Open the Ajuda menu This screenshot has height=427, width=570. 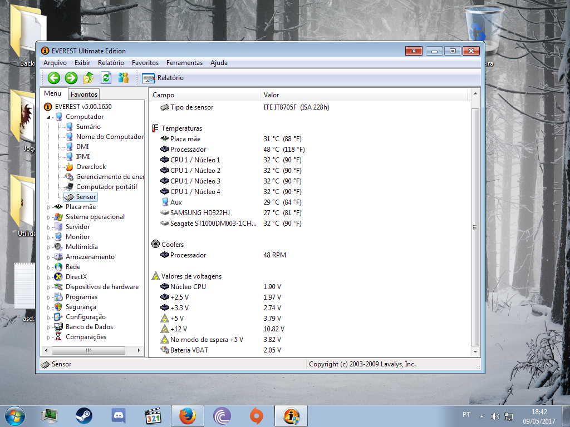(x=219, y=63)
